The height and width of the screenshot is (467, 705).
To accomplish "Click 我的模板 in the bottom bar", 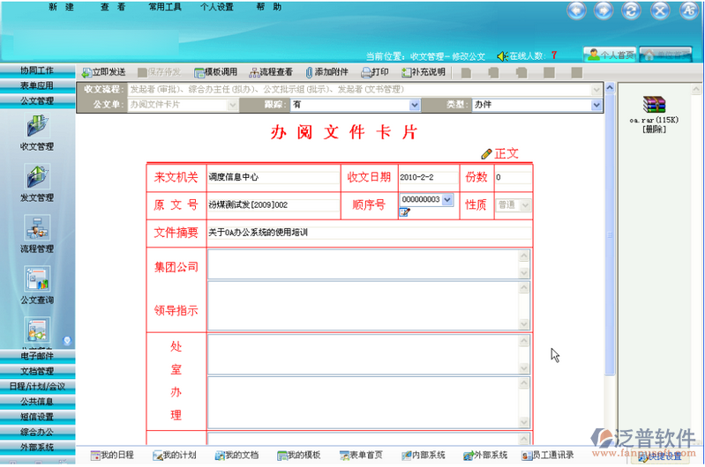I will point(298,456).
